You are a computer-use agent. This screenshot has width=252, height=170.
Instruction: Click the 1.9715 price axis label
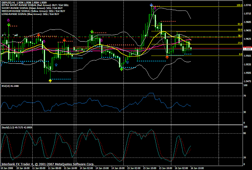(248, 13)
